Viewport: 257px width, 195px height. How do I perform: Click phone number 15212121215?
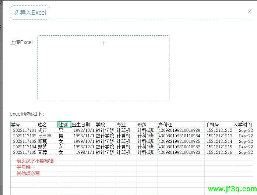pyautogui.click(x=219, y=147)
